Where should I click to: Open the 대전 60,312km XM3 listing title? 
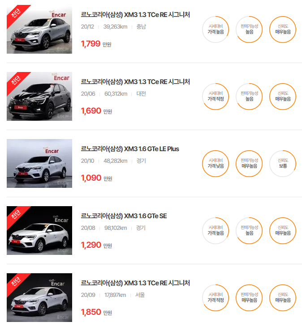coord(135,82)
